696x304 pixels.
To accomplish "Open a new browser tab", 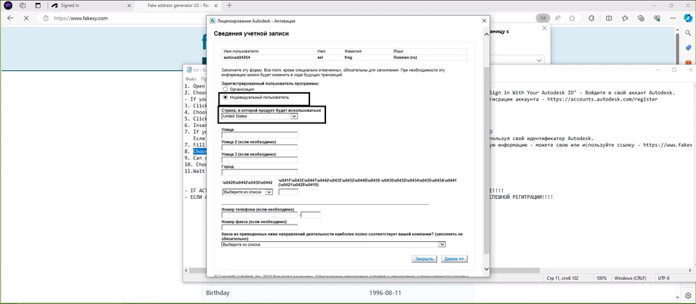I will pos(229,6).
